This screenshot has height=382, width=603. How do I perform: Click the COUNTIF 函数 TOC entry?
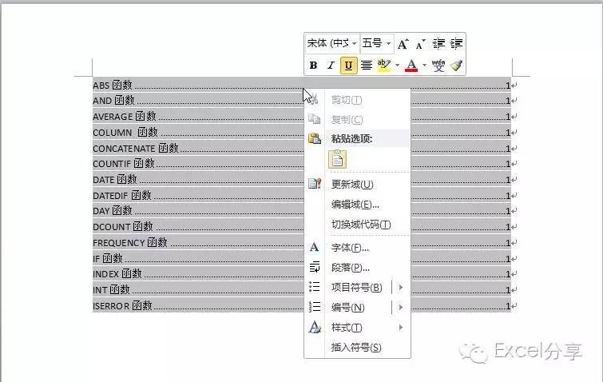124,164
